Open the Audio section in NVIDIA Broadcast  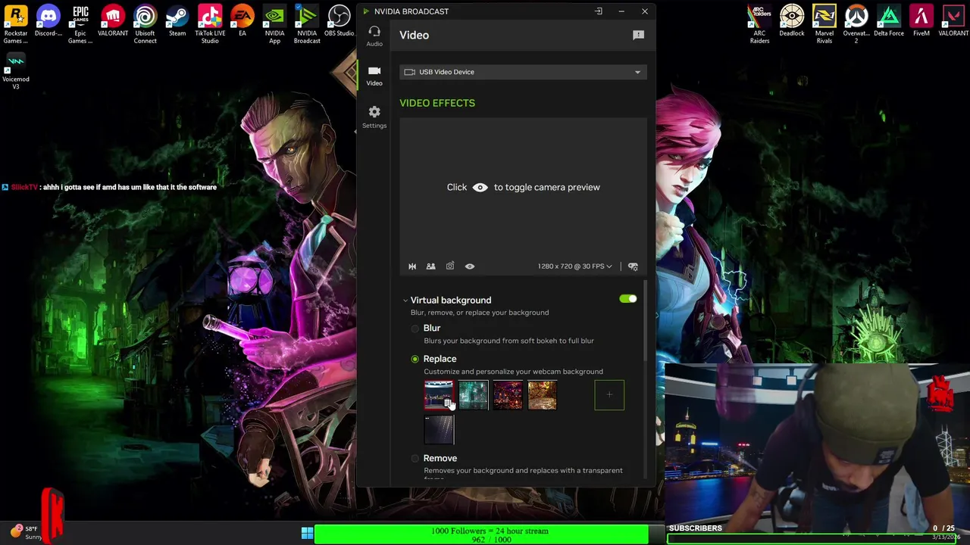(x=374, y=35)
